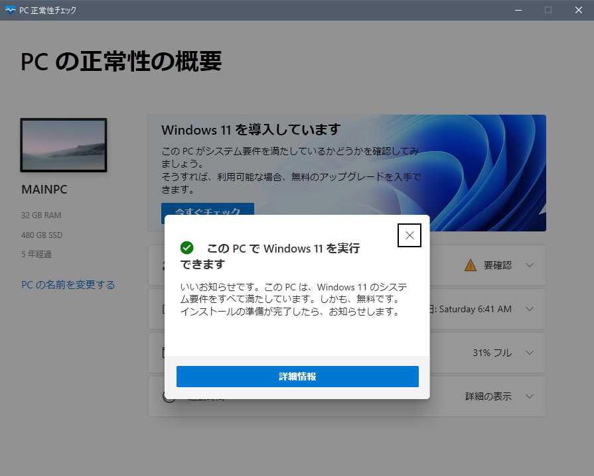
Task: Expand the 31% フル storage row chevron
Action: [x=530, y=353]
